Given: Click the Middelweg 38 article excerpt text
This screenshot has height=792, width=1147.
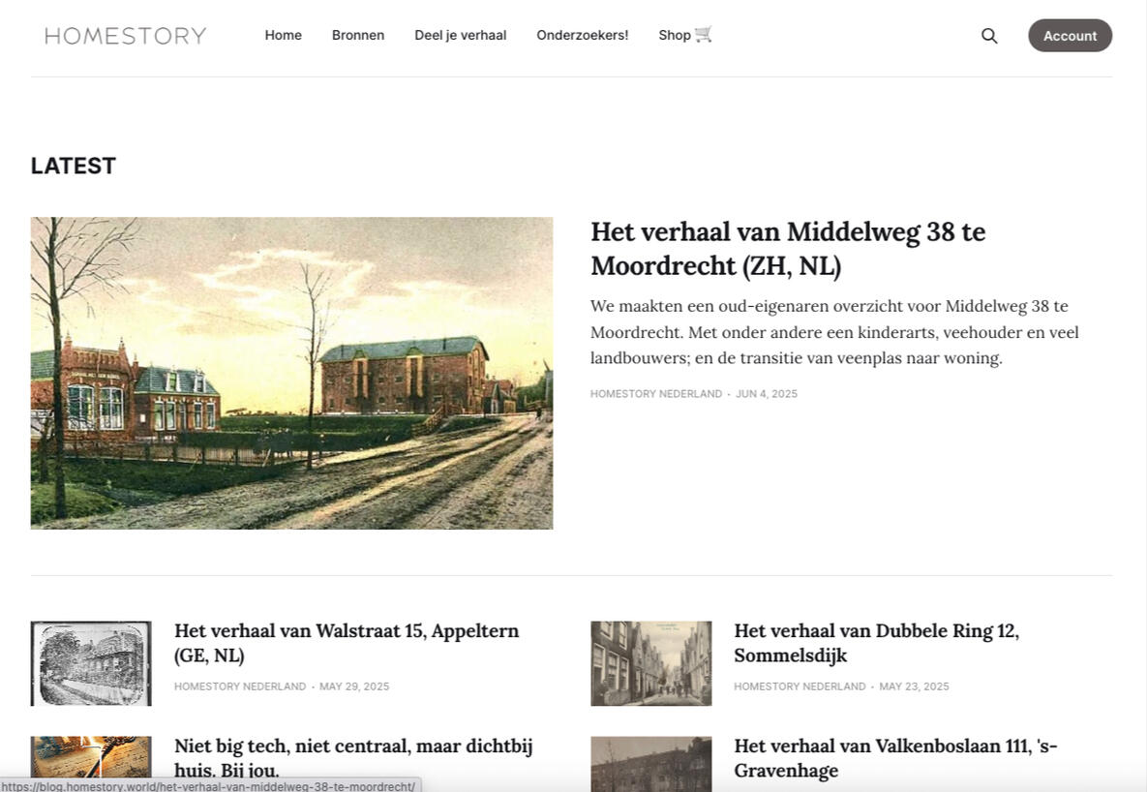Looking at the screenshot, I should coord(834,332).
